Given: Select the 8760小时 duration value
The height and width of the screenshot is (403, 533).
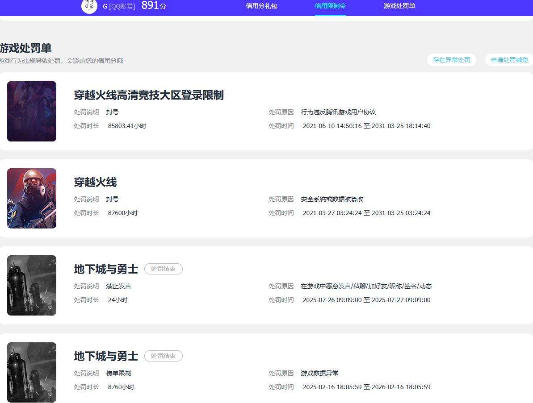Looking at the screenshot, I should [121, 386].
